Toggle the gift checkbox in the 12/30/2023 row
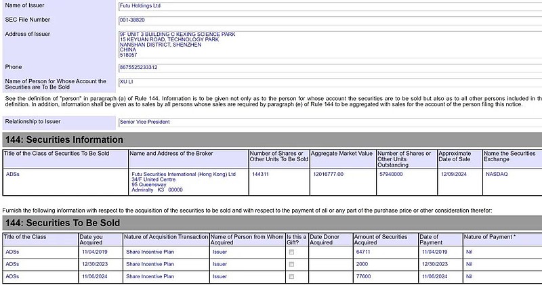 291,264
